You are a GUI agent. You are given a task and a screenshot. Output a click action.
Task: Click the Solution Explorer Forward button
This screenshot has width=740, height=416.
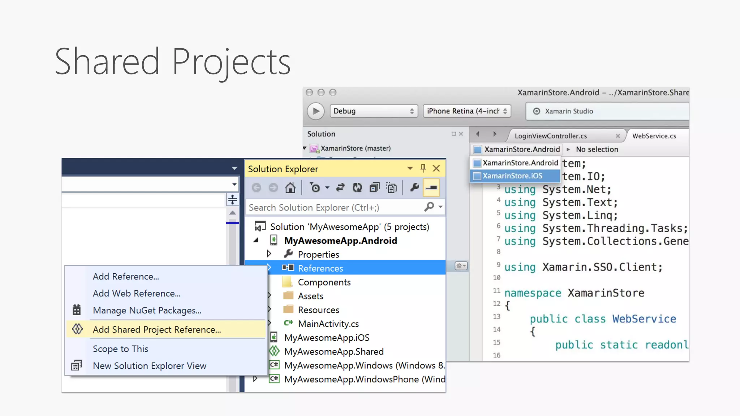pos(273,188)
